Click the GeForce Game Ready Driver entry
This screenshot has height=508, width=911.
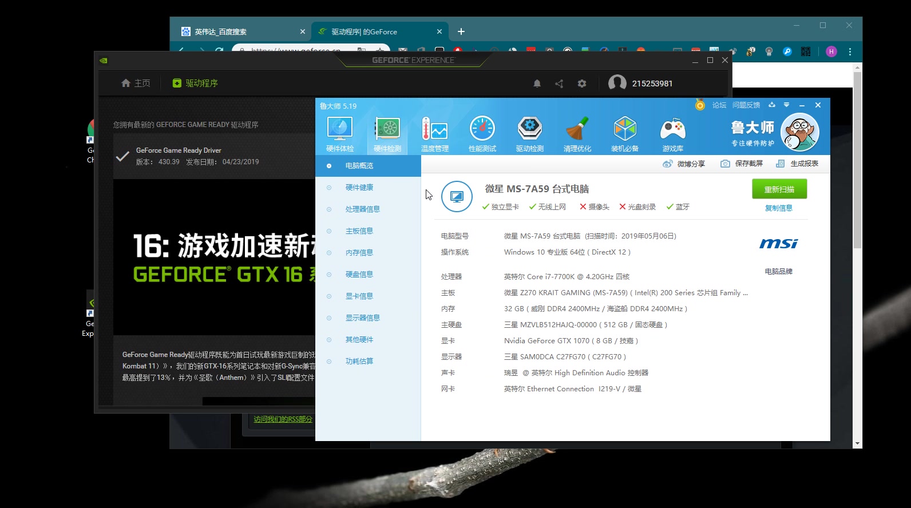(214, 156)
